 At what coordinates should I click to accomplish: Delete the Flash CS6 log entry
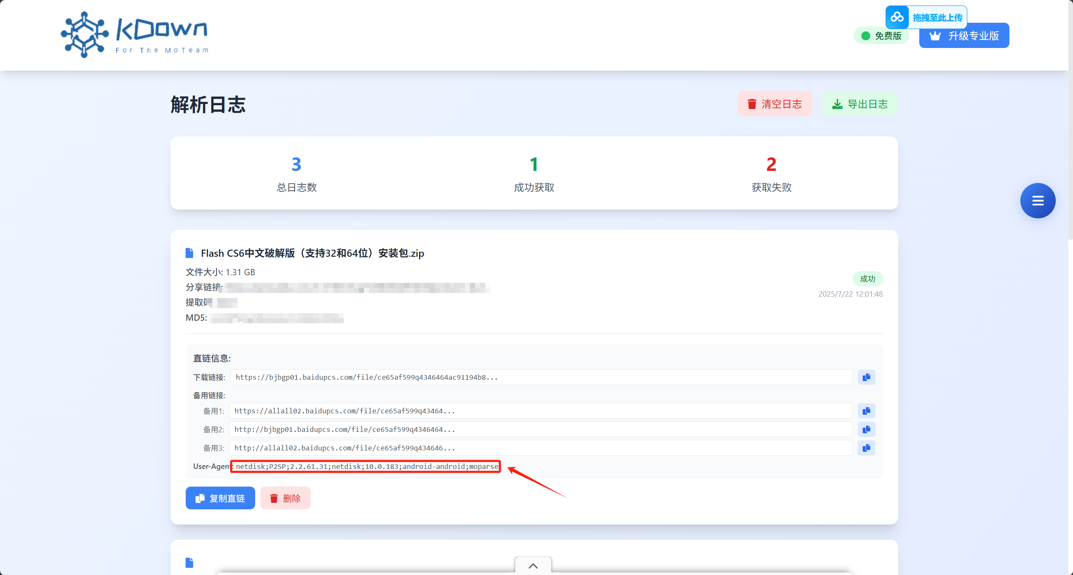[286, 498]
